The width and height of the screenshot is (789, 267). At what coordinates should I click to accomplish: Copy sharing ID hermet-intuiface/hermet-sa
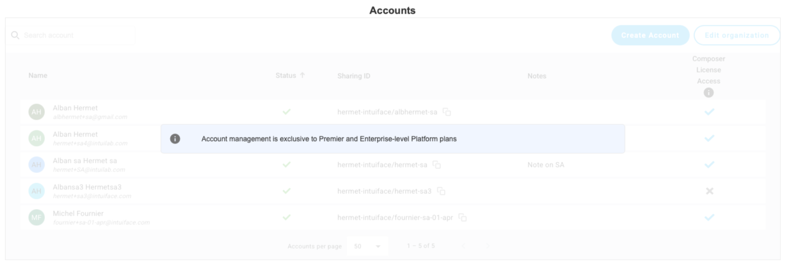pyautogui.click(x=437, y=165)
